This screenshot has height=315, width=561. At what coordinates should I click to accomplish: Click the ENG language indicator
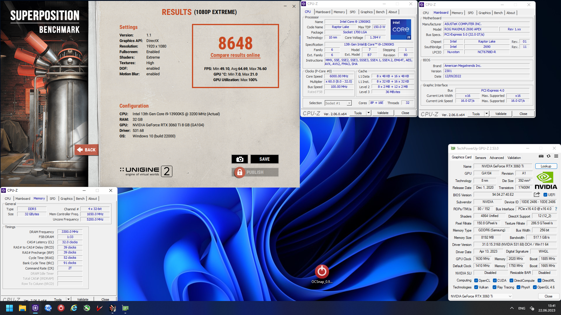point(522,308)
